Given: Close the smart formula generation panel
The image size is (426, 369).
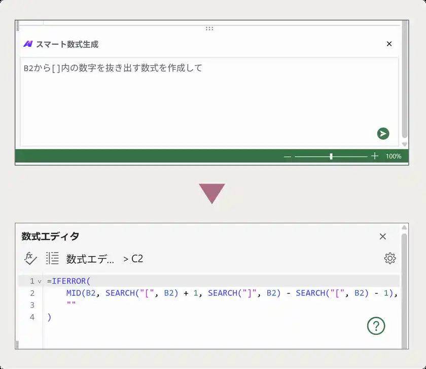Looking at the screenshot, I should [389, 44].
